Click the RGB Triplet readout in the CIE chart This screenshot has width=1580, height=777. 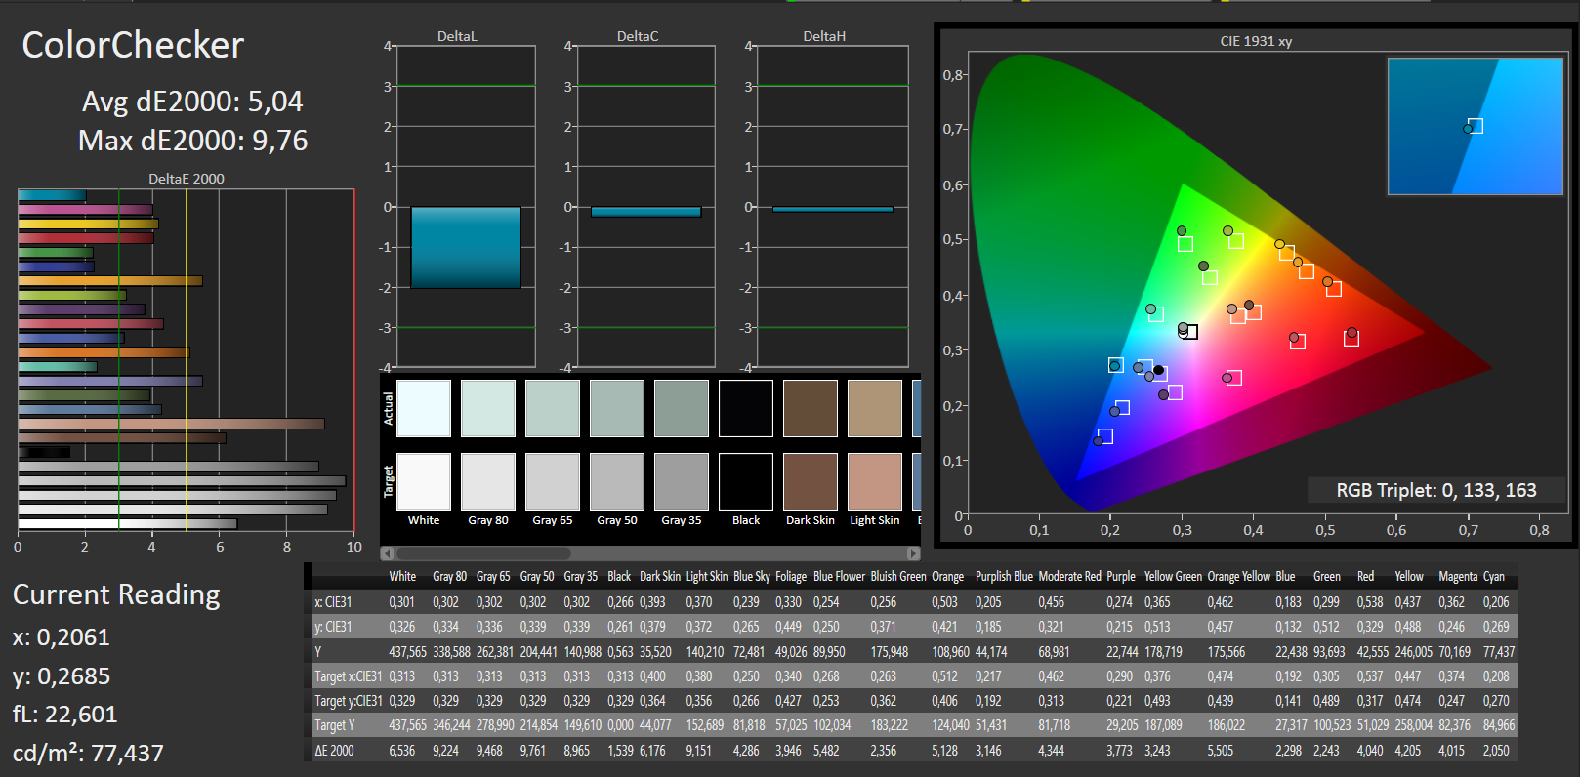coord(1435,490)
